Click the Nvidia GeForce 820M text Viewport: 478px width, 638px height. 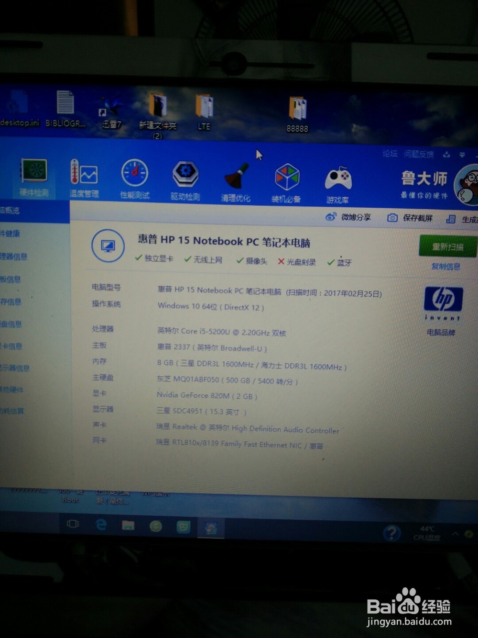click(x=207, y=396)
